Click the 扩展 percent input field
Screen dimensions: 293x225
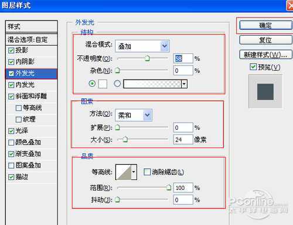(183, 127)
